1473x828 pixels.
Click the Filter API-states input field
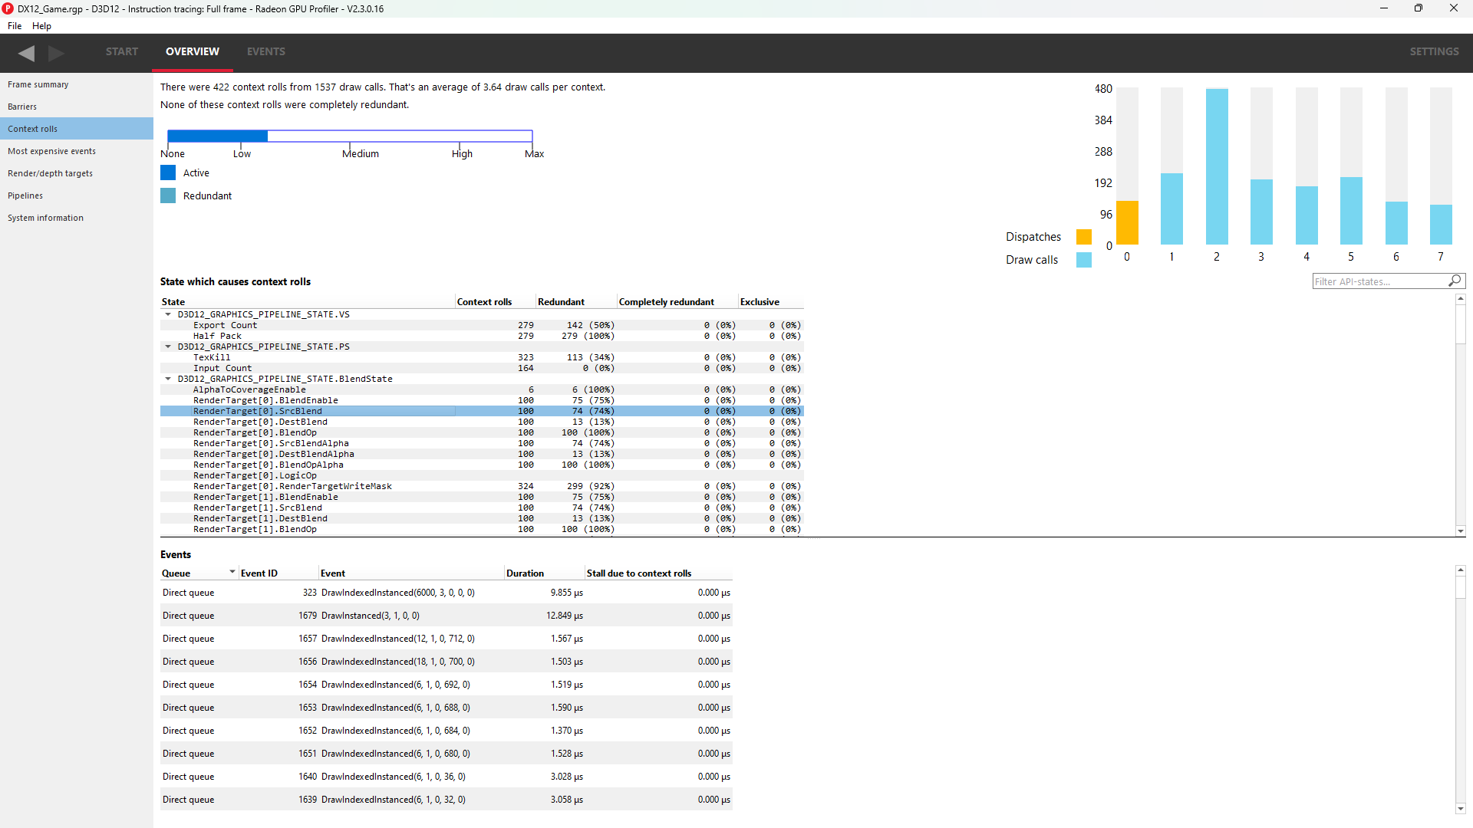click(1378, 281)
